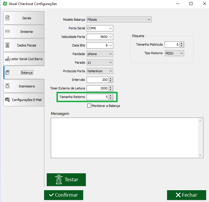The height and width of the screenshot is (202, 209).
Task: Increase the Intervalo value with up arrow
Action: [111, 78]
